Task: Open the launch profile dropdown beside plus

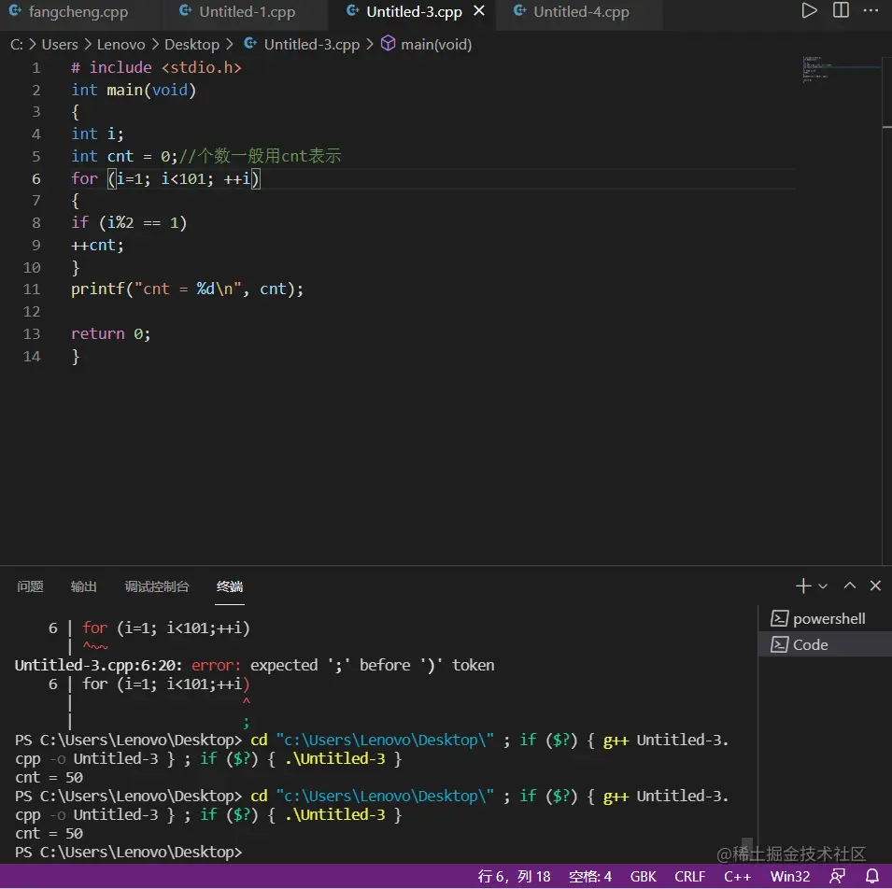Action: (x=823, y=586)
